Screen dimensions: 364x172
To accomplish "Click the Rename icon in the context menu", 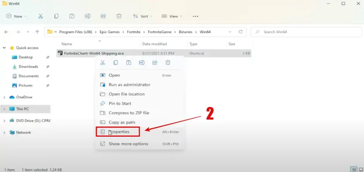I will click(141, 63).
